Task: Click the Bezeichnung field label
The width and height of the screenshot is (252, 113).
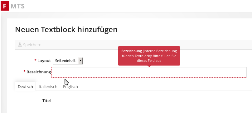Action: click(x=39, y=72)
